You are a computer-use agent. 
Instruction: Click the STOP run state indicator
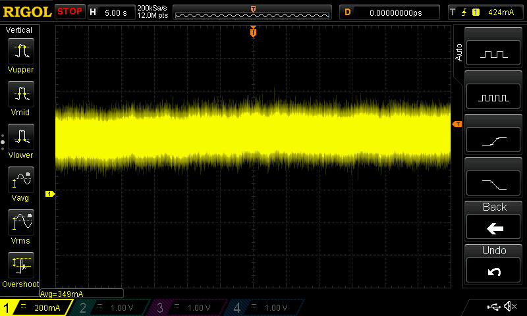[x=69, y=12]
